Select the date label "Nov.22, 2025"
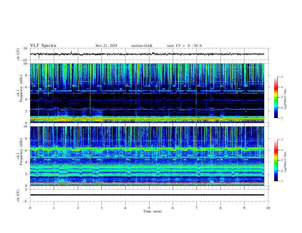The image size is (302, 233). coord(106,46)
